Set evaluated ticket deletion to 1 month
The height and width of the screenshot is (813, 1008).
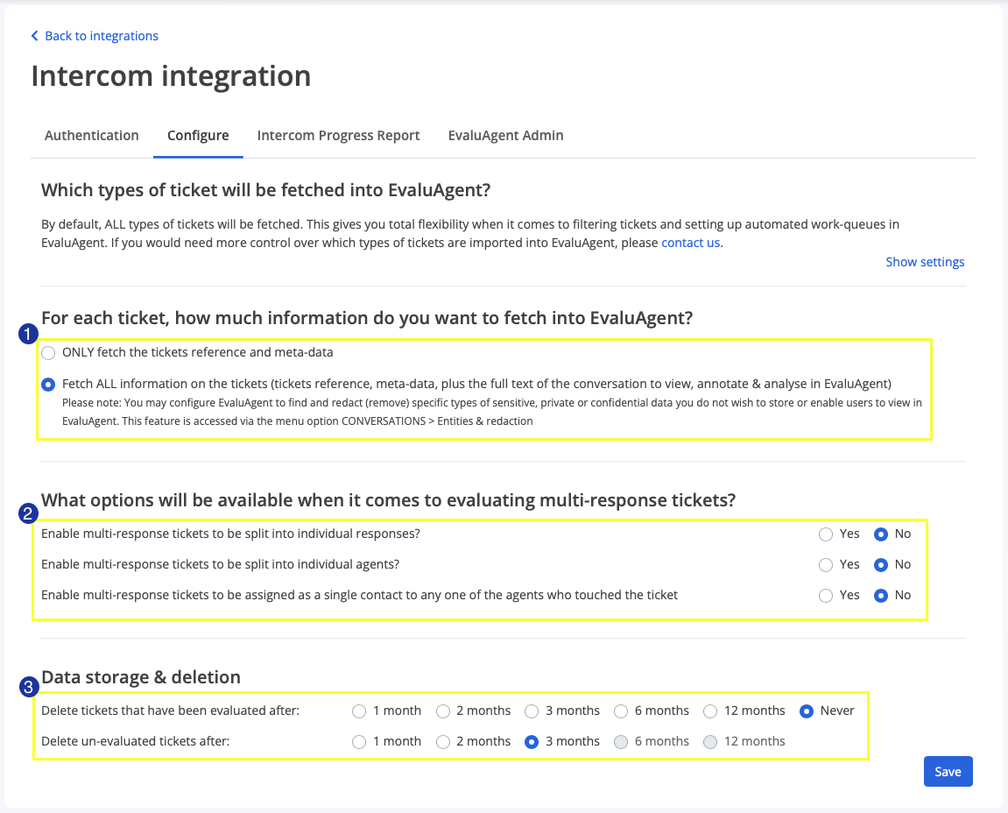[x=359, y=710]
